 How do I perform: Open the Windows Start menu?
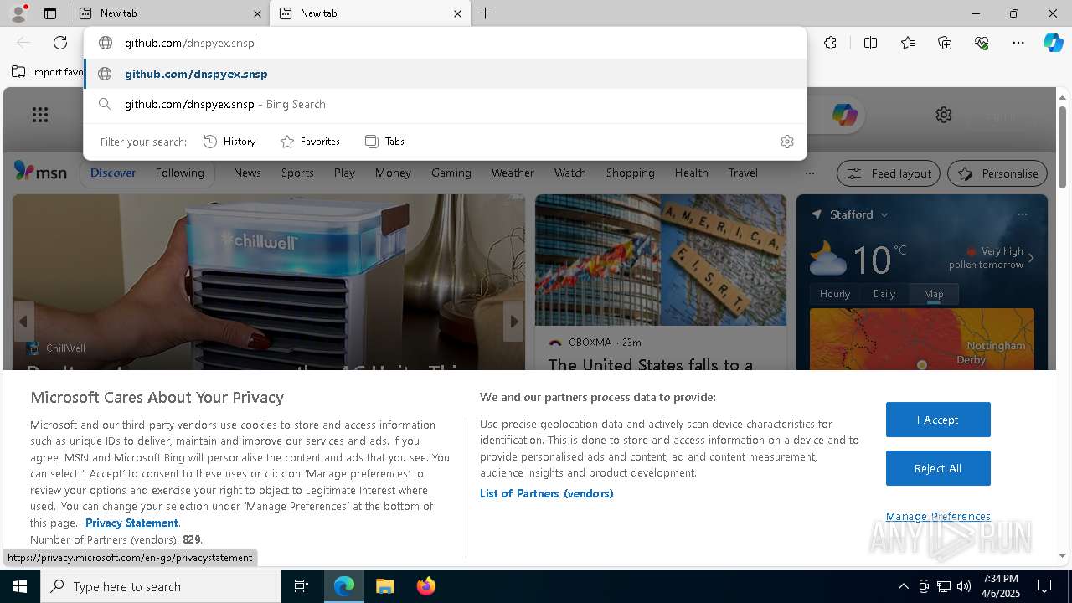pyautogui.click(x=20, y=586)
